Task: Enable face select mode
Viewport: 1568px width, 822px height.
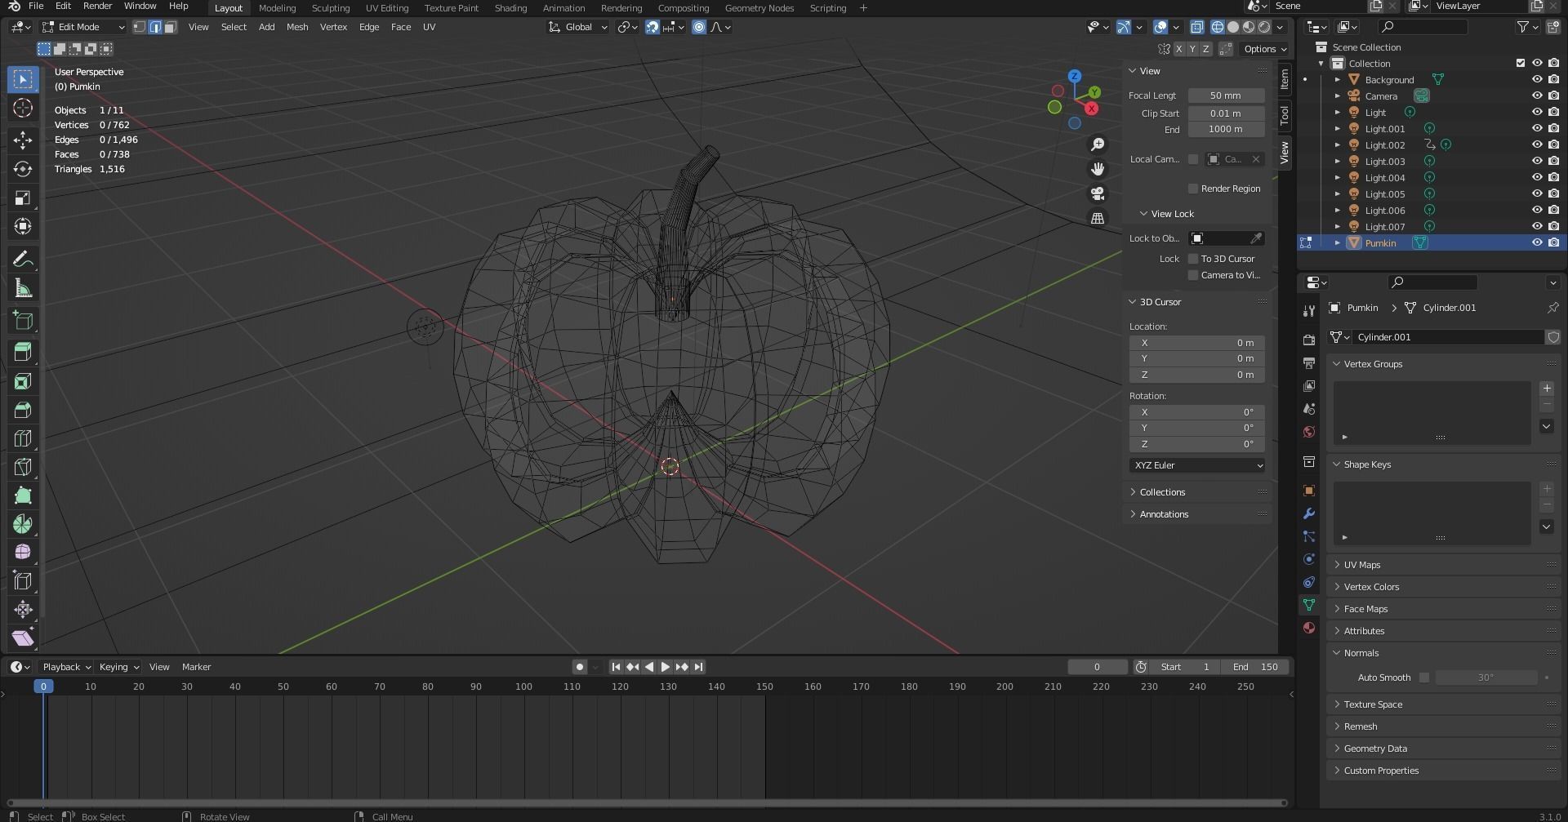Action: tap(170, 27)
